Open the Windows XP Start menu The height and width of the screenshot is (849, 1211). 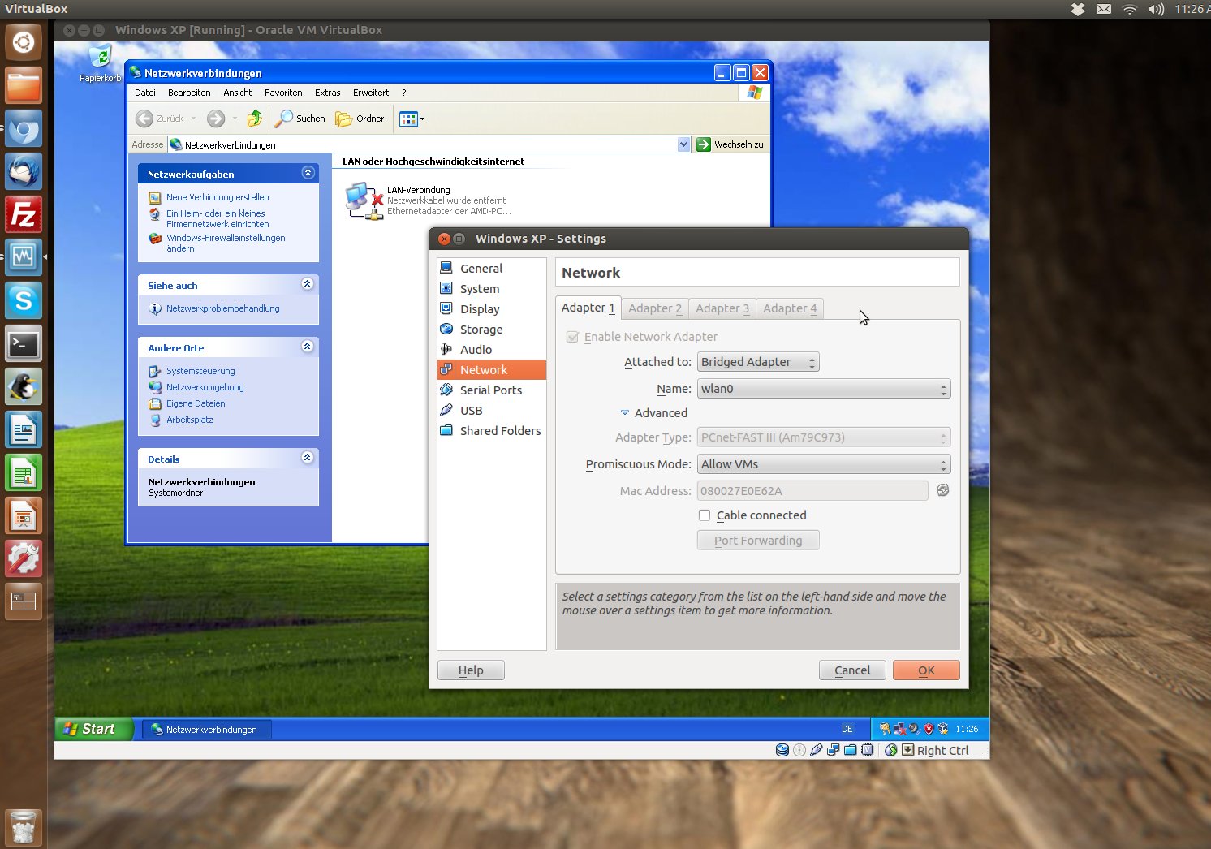tap(94, 729)
